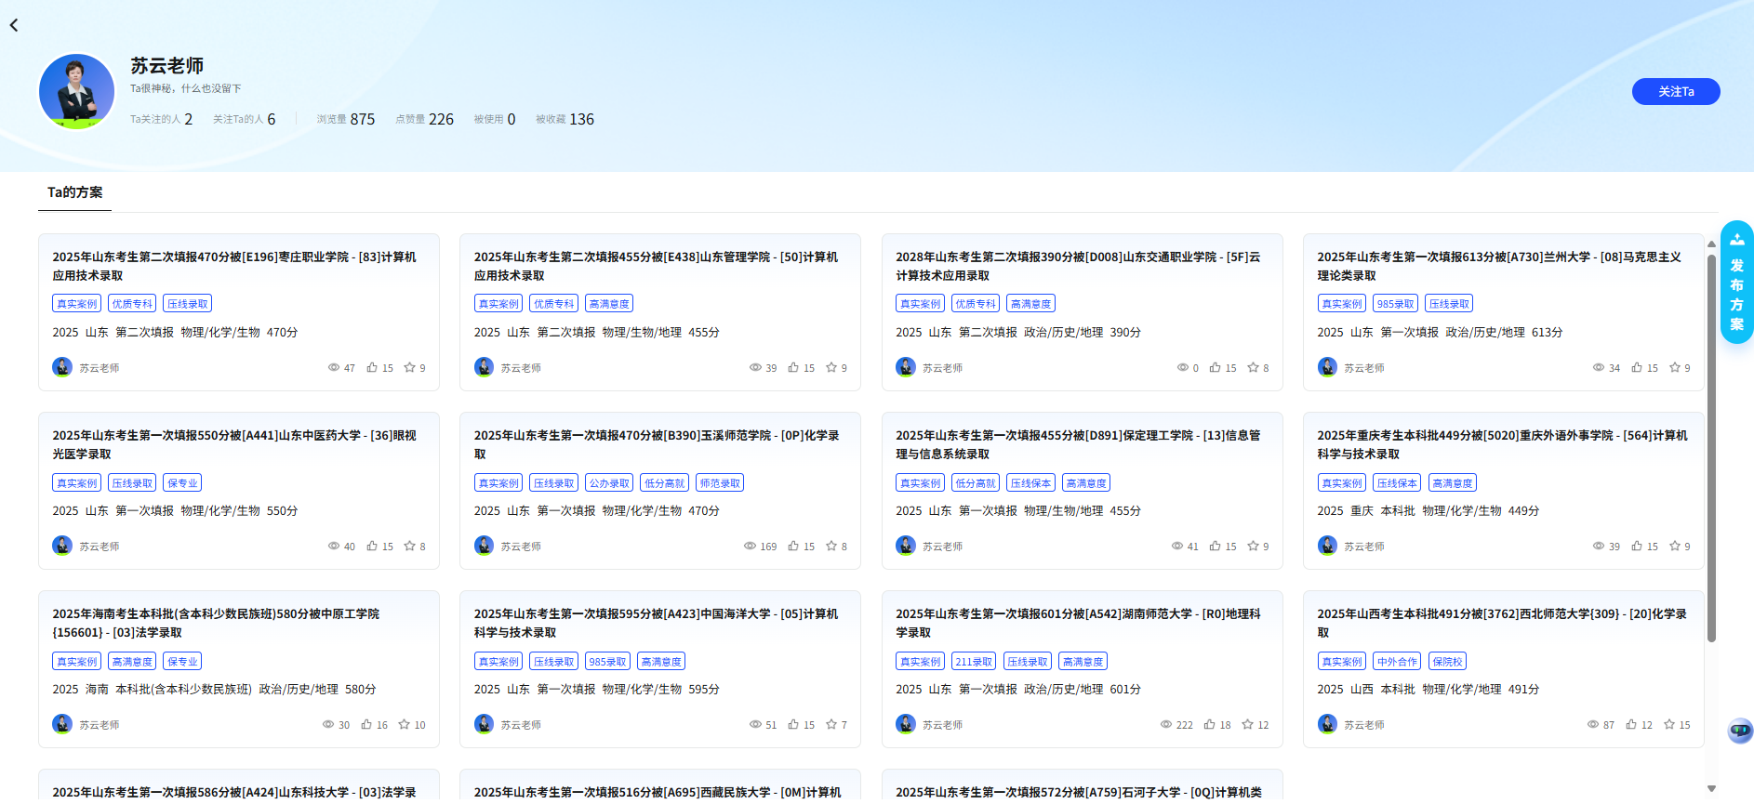
Task: Star the 重庆外语外事学院 plan
Action: pyautogui.click(x=1675, y=546)
